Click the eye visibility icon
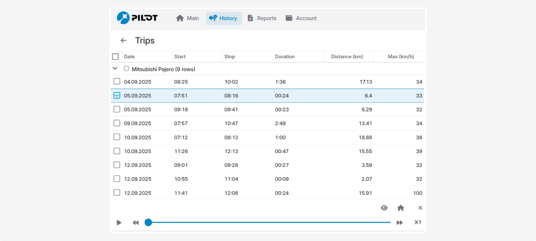 [384, 208]
